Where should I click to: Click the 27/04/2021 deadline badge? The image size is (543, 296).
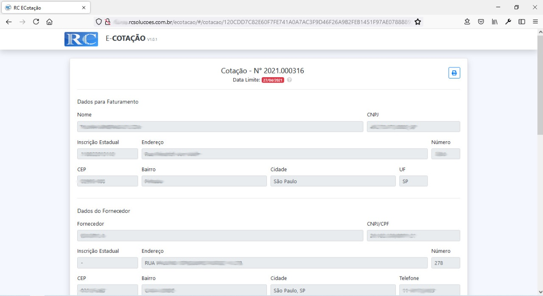(273, 80)
